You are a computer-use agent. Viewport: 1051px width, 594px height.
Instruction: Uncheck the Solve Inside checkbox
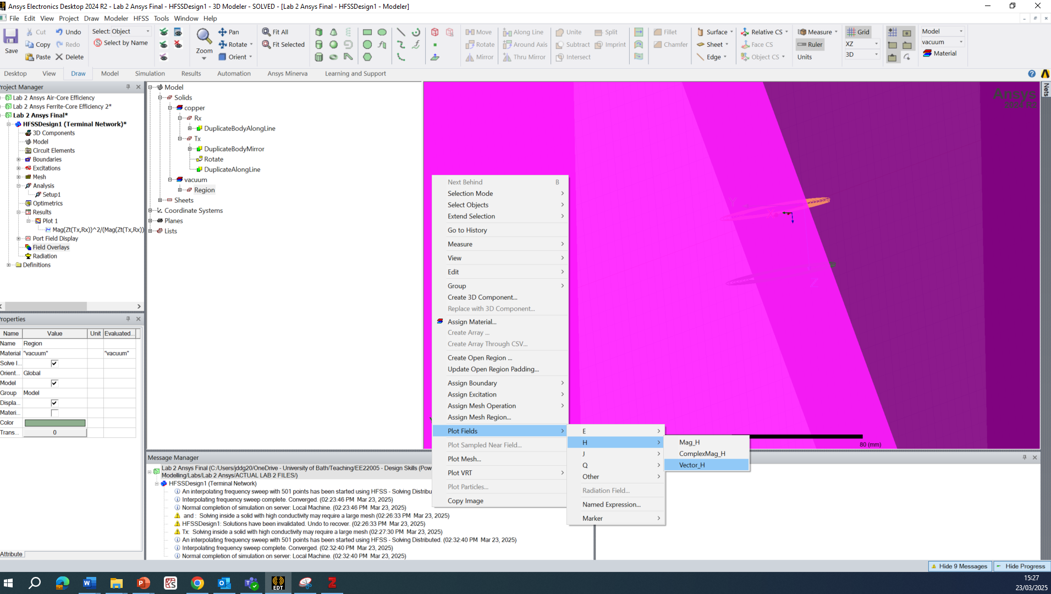[x=54, y=363]
